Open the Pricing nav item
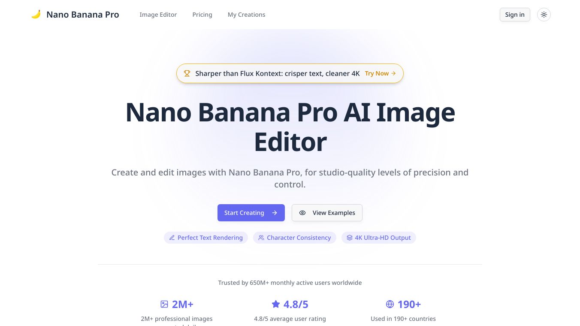Screen dimensions: 580x326 click(202, 15)
